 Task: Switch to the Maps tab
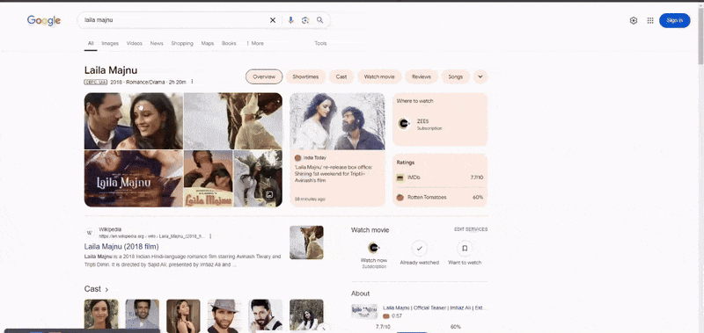pos(208,43)
